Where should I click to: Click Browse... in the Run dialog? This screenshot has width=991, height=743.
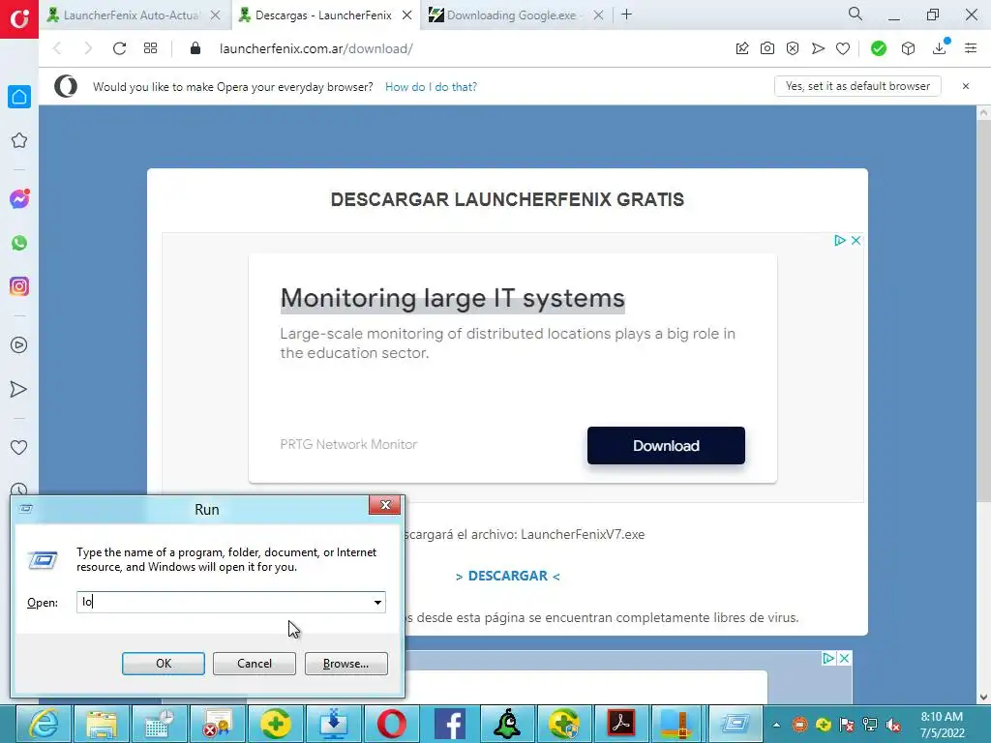(345, 664)
